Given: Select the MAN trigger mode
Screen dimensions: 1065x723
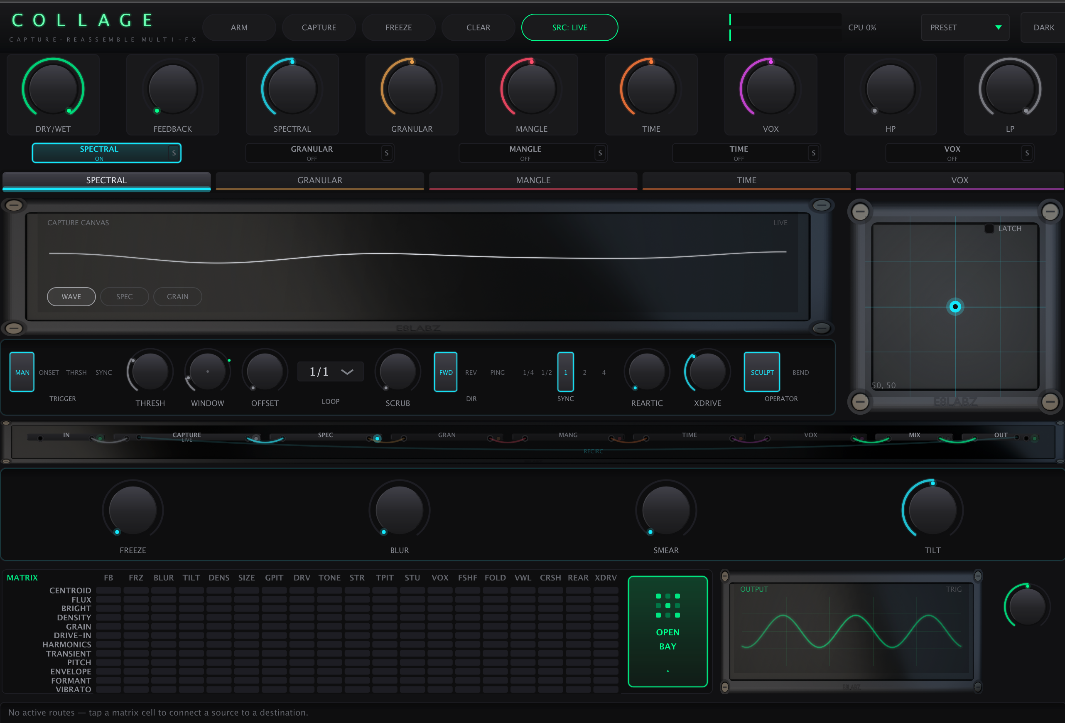Looking at the screenshot, I should [22, 372].
